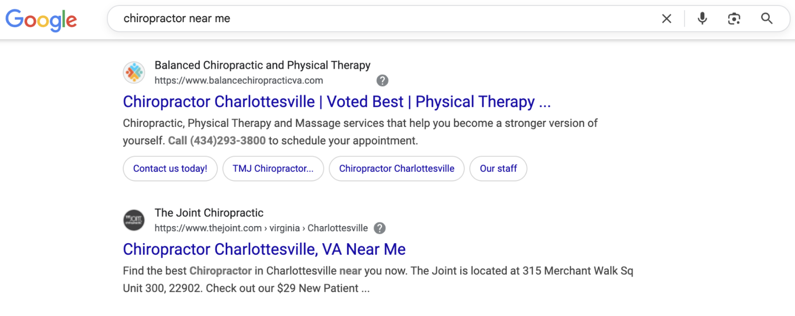Open the info icon beside balancechiropracticva.com
Viewport: 795px width, 316px height.
(x=382, y=80)
